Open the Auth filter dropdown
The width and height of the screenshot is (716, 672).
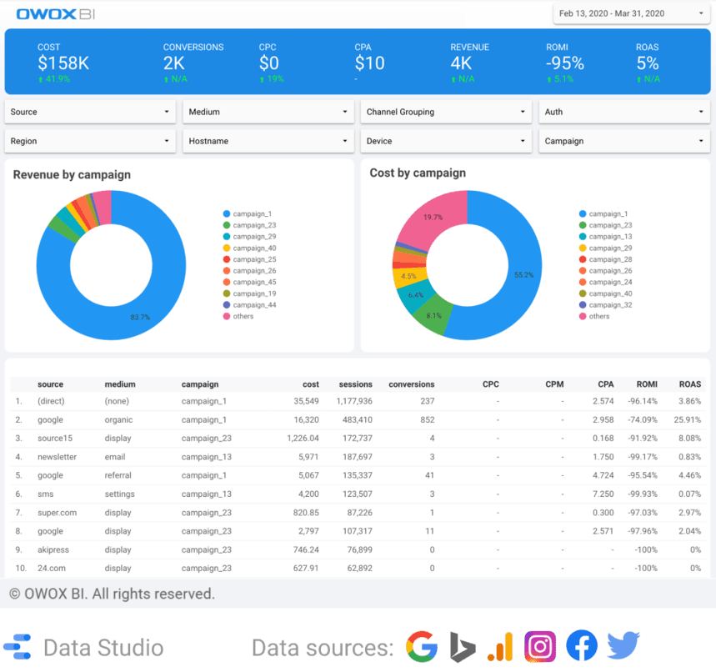(x=623, y=111)
